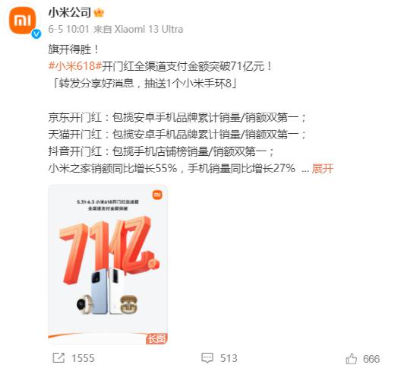420x368 pixels.
Task: Expand full post text with 展开
Action: tap(323, 169)
